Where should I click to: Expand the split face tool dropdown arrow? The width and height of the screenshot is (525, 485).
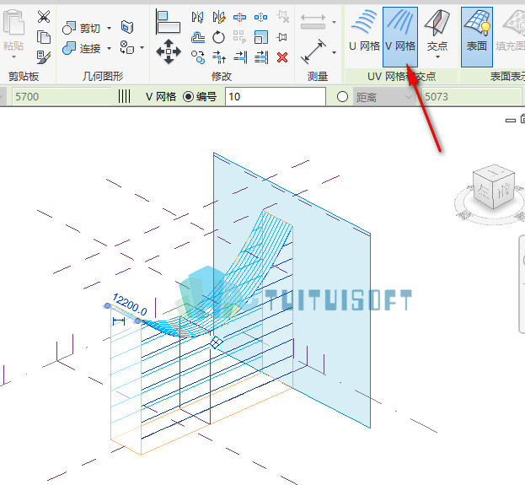(142, 47)
